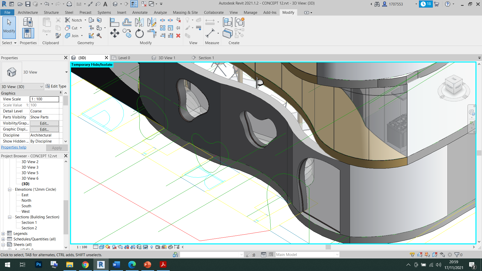Open Revit from the Windows taskbar
This screenshot has height=271, width=482.
101,265
